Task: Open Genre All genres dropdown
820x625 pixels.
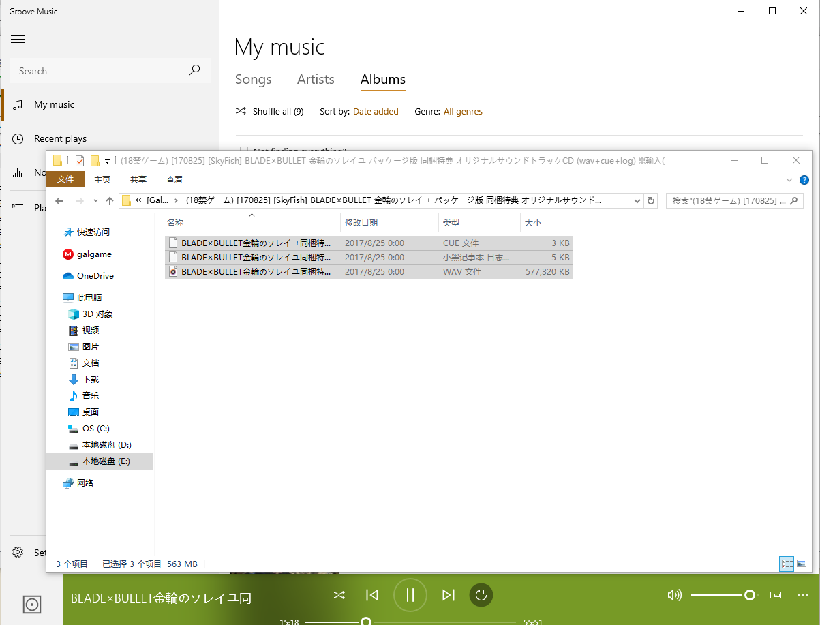Action: pyautogui.click(x=463, y=111)
